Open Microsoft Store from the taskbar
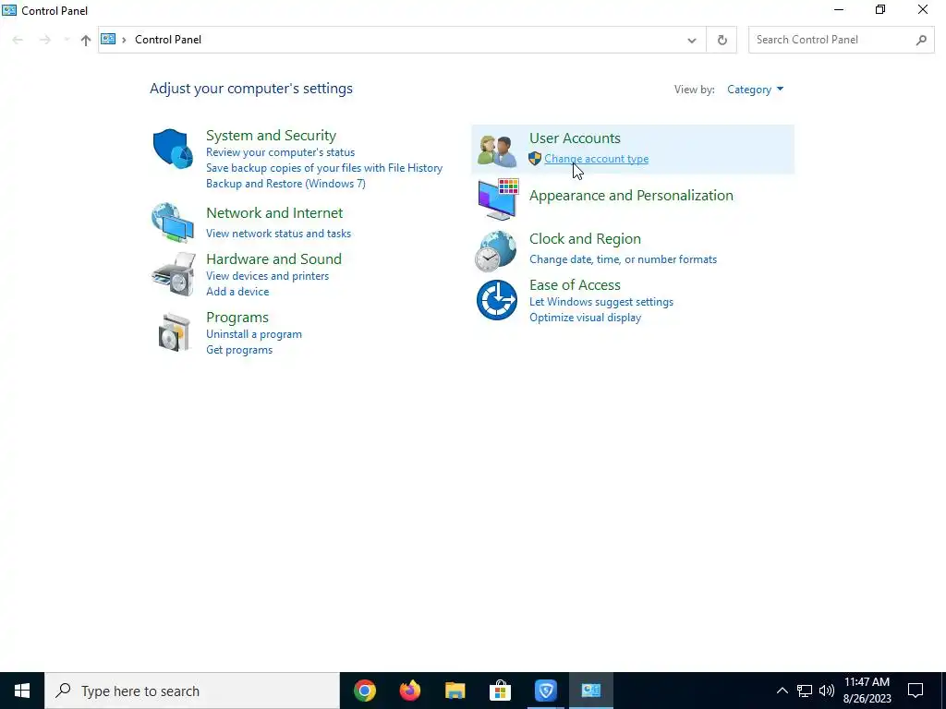The width and height of the screenshot is (946, 709). [500, 691]
